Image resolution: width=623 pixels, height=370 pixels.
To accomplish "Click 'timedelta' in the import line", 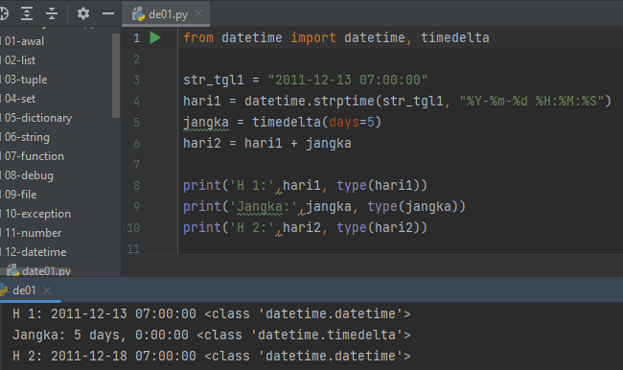I will (x=455, y=37).
